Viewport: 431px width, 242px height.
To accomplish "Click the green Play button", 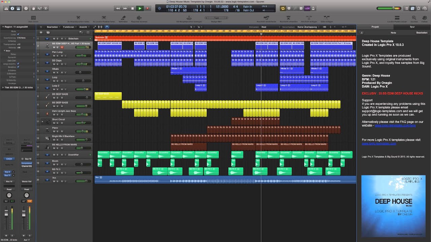I will 140,8.
